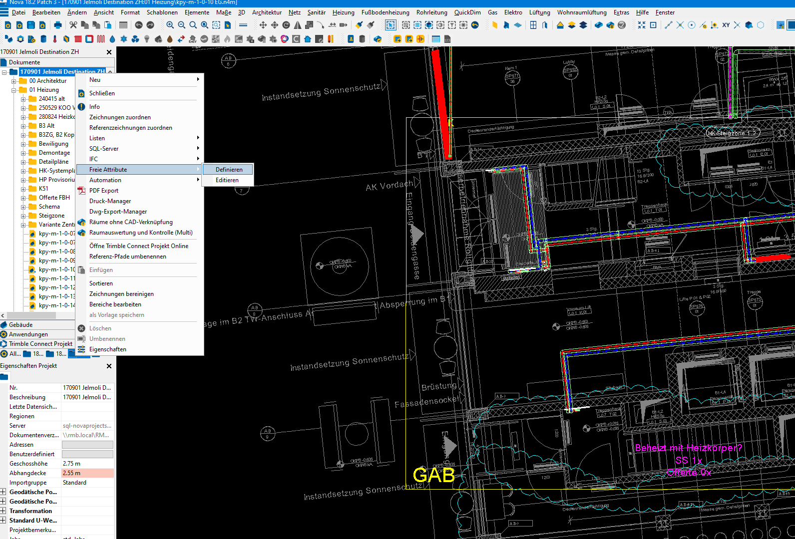The height and width of the screenshot is (539, 795).
Task: Open the Heizung menu in menu bar
Action: point(343,12)
